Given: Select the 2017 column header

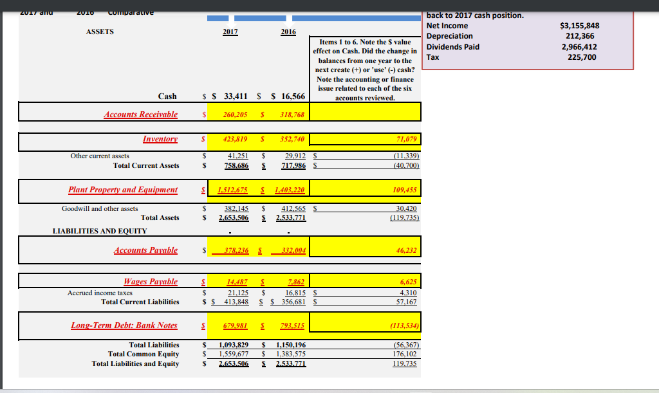Looking at the screenshot, I should [230, 32].
